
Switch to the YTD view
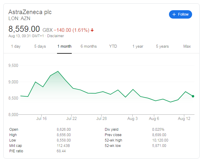point(113,46)
